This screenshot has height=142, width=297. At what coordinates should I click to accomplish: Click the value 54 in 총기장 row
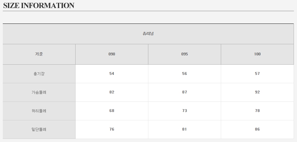(112, 74)
